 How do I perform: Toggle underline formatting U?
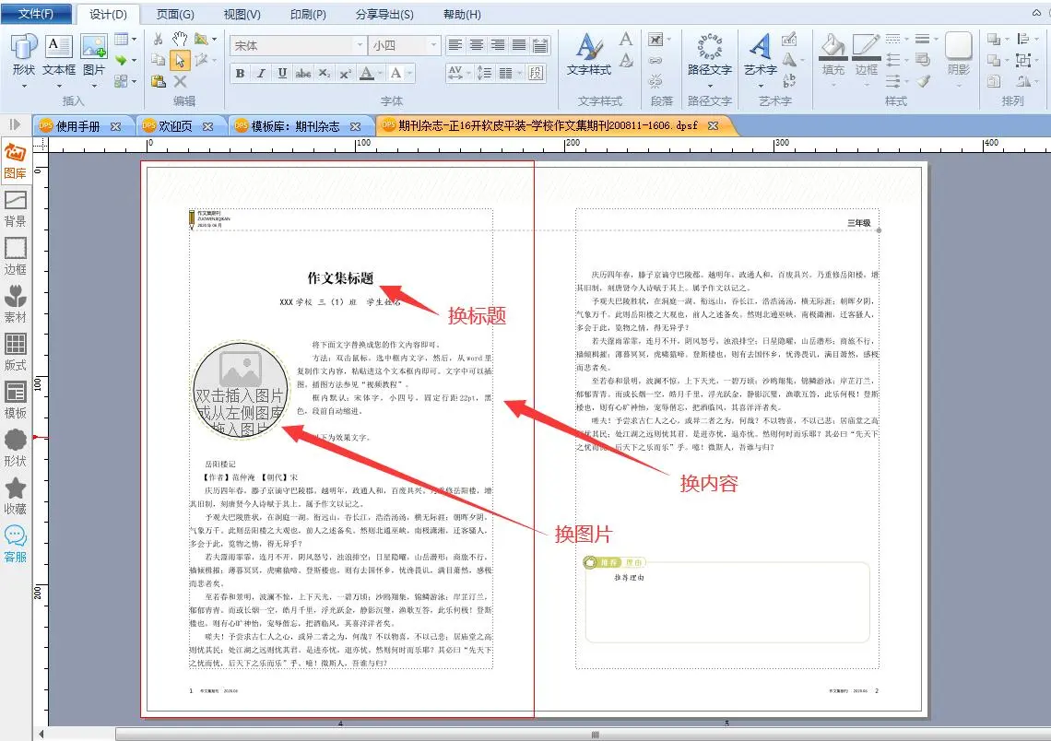click(282, 73)
